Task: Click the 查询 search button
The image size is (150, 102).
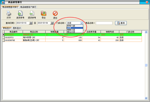Action: tap(121, 23)
